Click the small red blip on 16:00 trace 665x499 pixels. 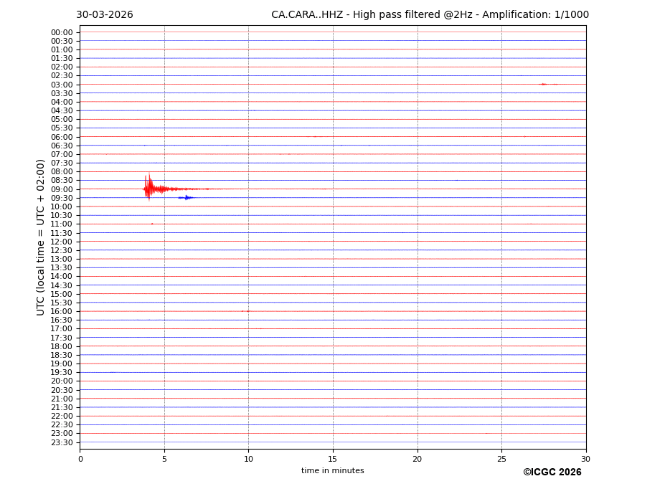(246, 311)
